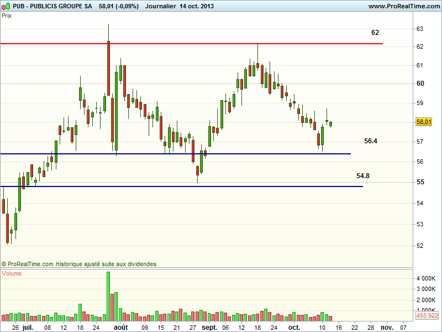The width and height of the screenshot is (442, 332).
Task: Click the août label on date axis
Action: (x=120, y=328)
